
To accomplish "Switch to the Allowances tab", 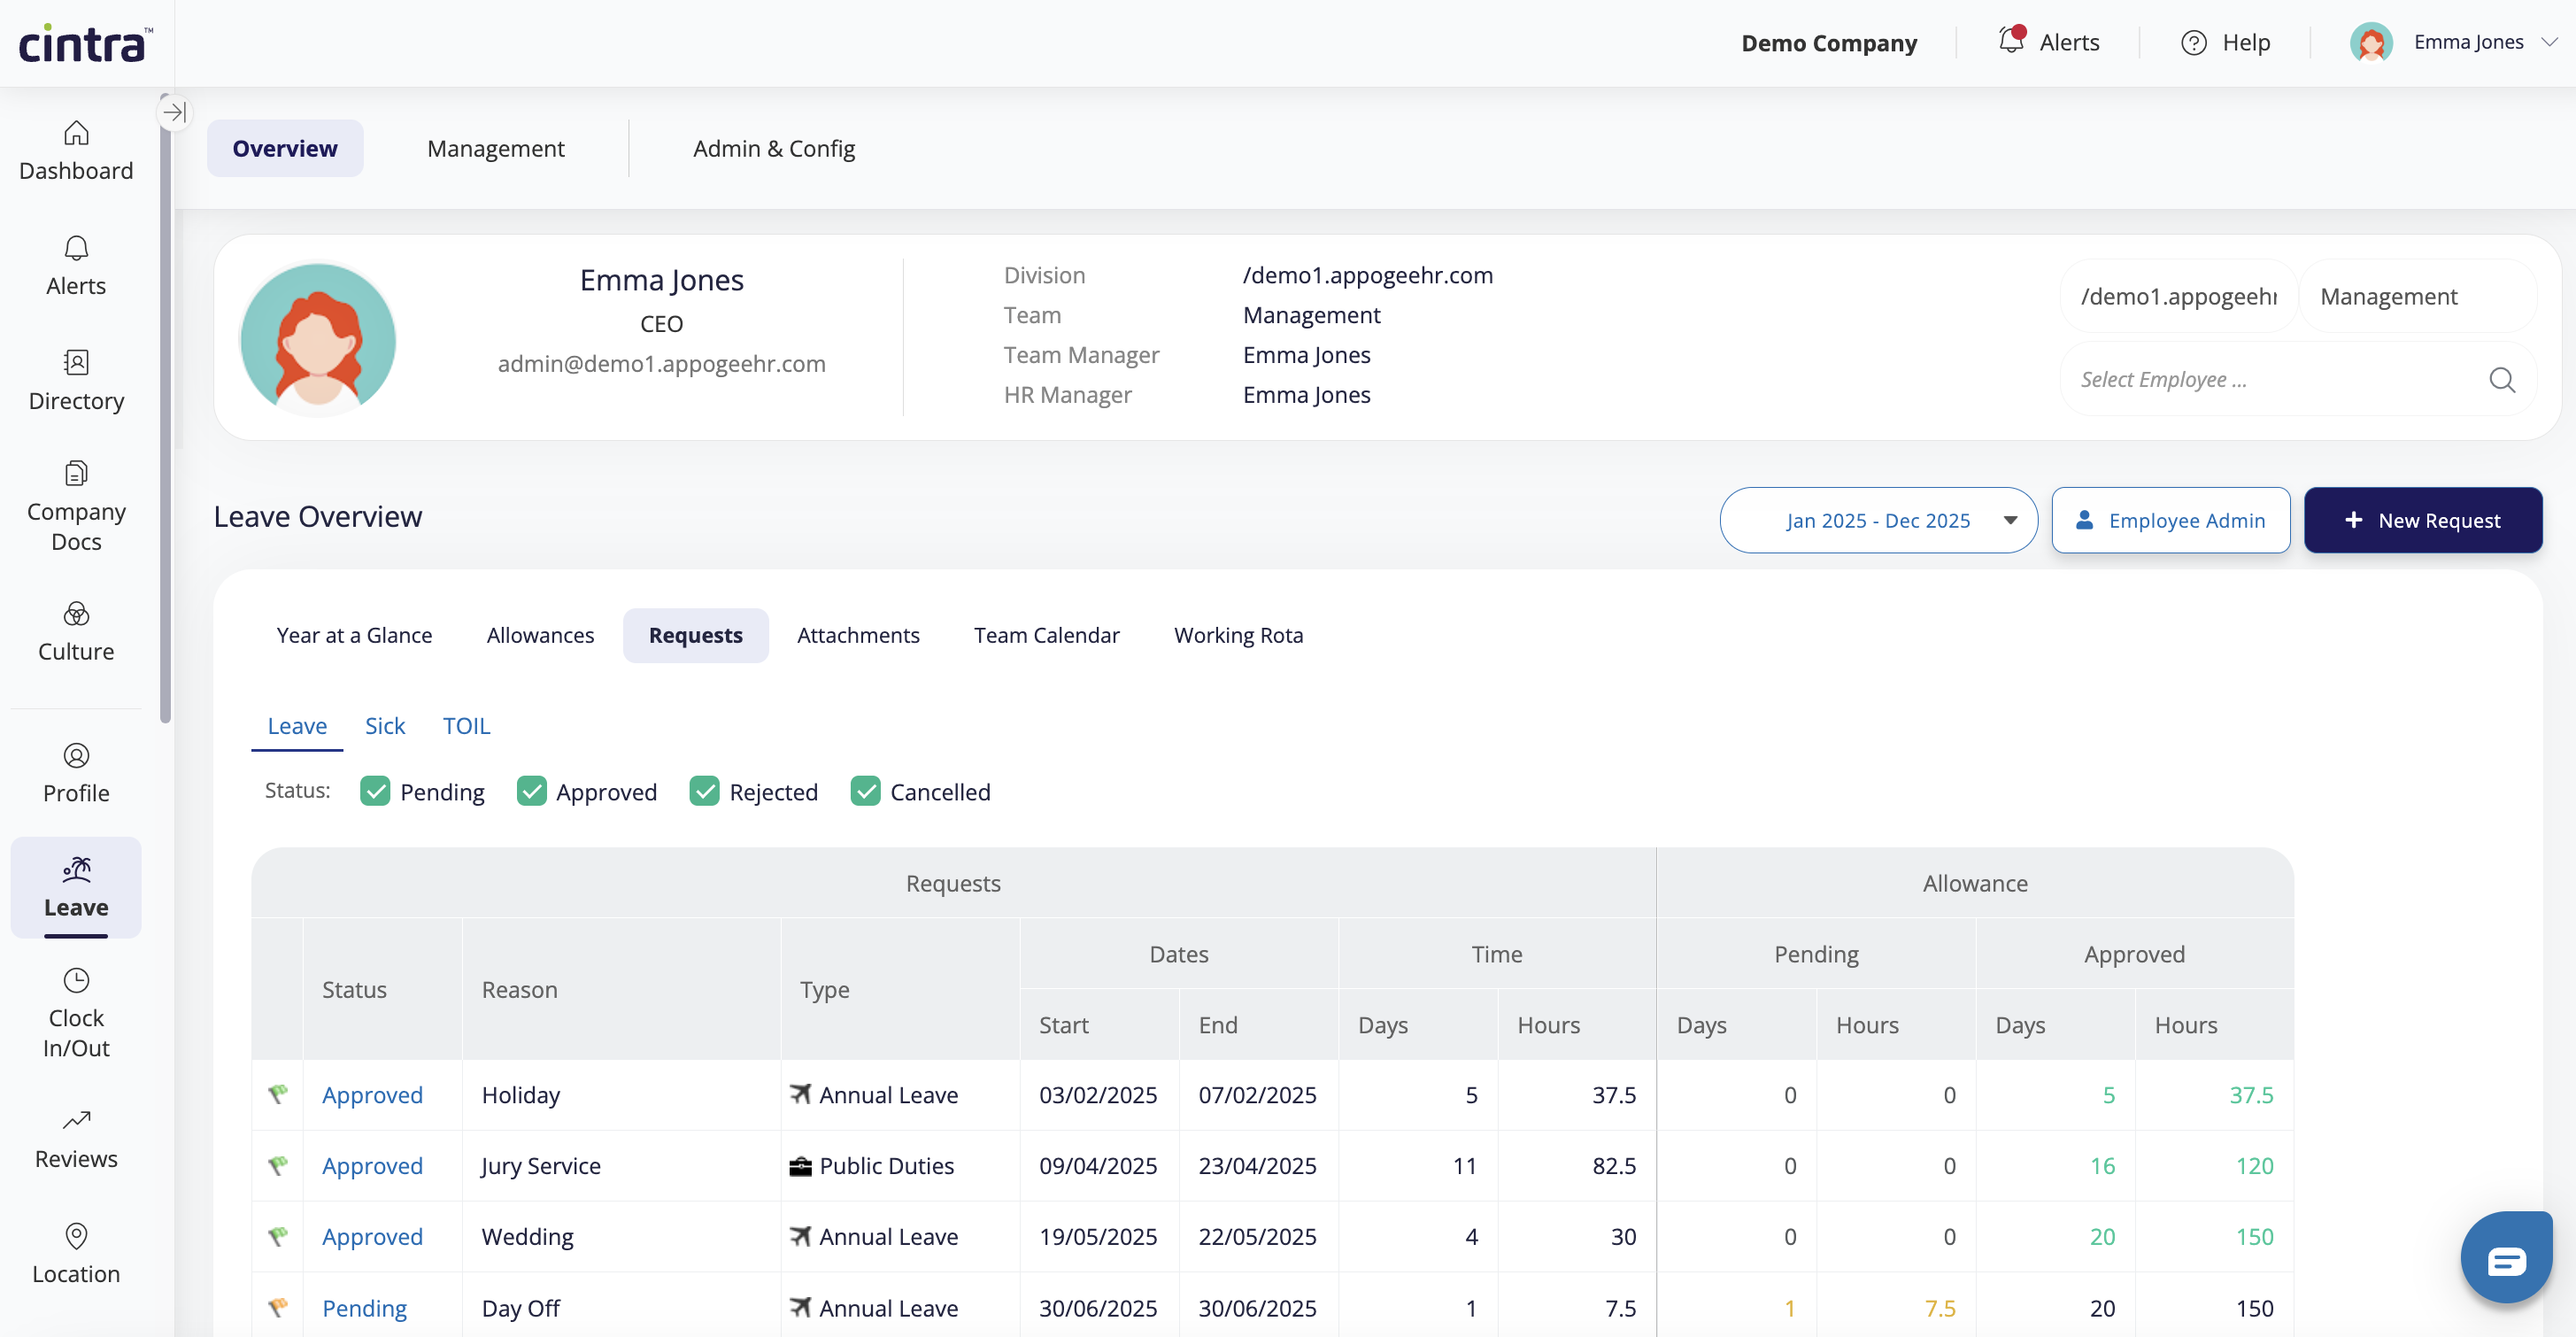I will point(540,635).
